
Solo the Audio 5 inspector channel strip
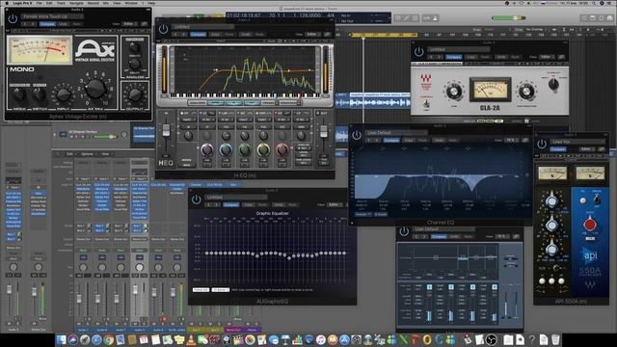(16, 324)
